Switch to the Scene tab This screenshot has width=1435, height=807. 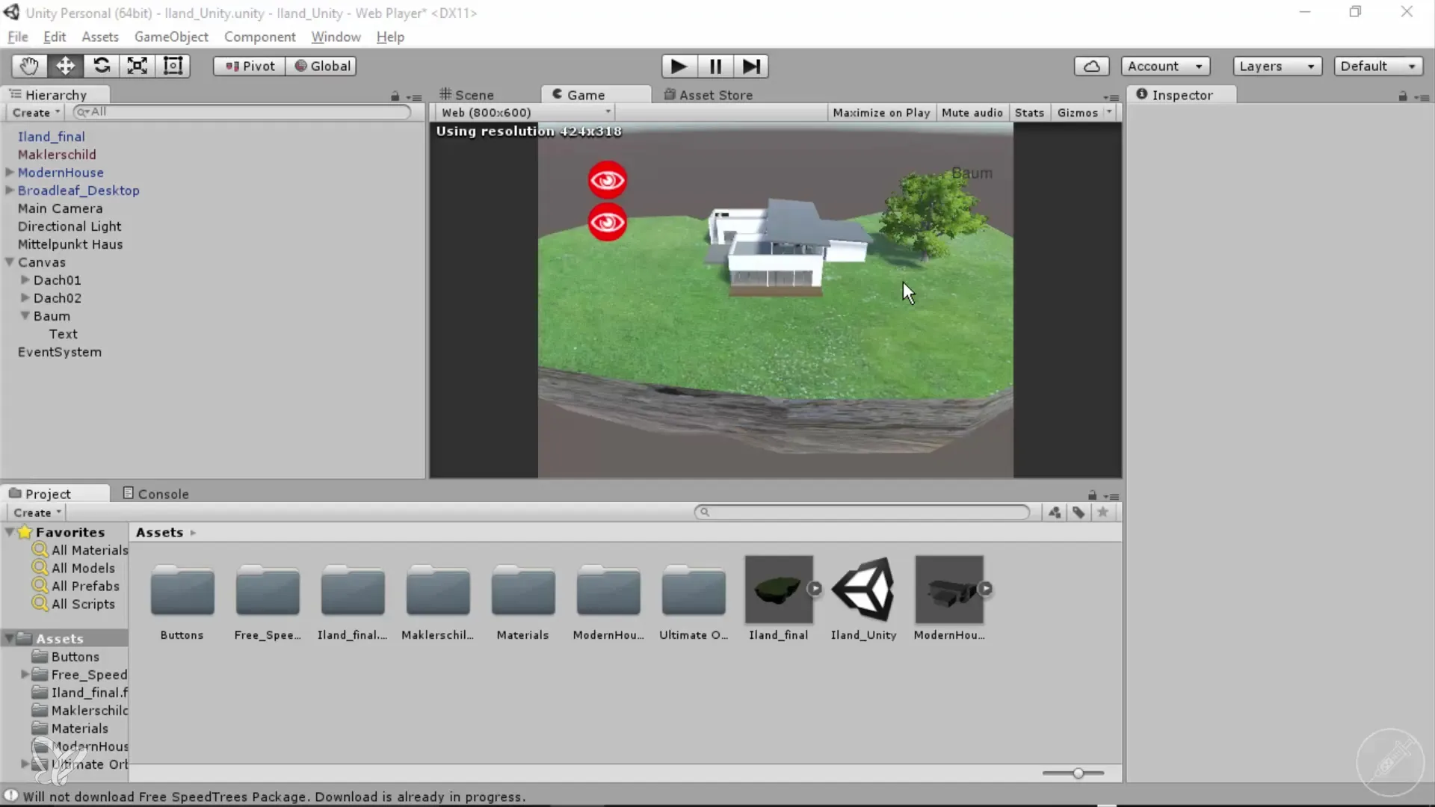click(467, 95)
